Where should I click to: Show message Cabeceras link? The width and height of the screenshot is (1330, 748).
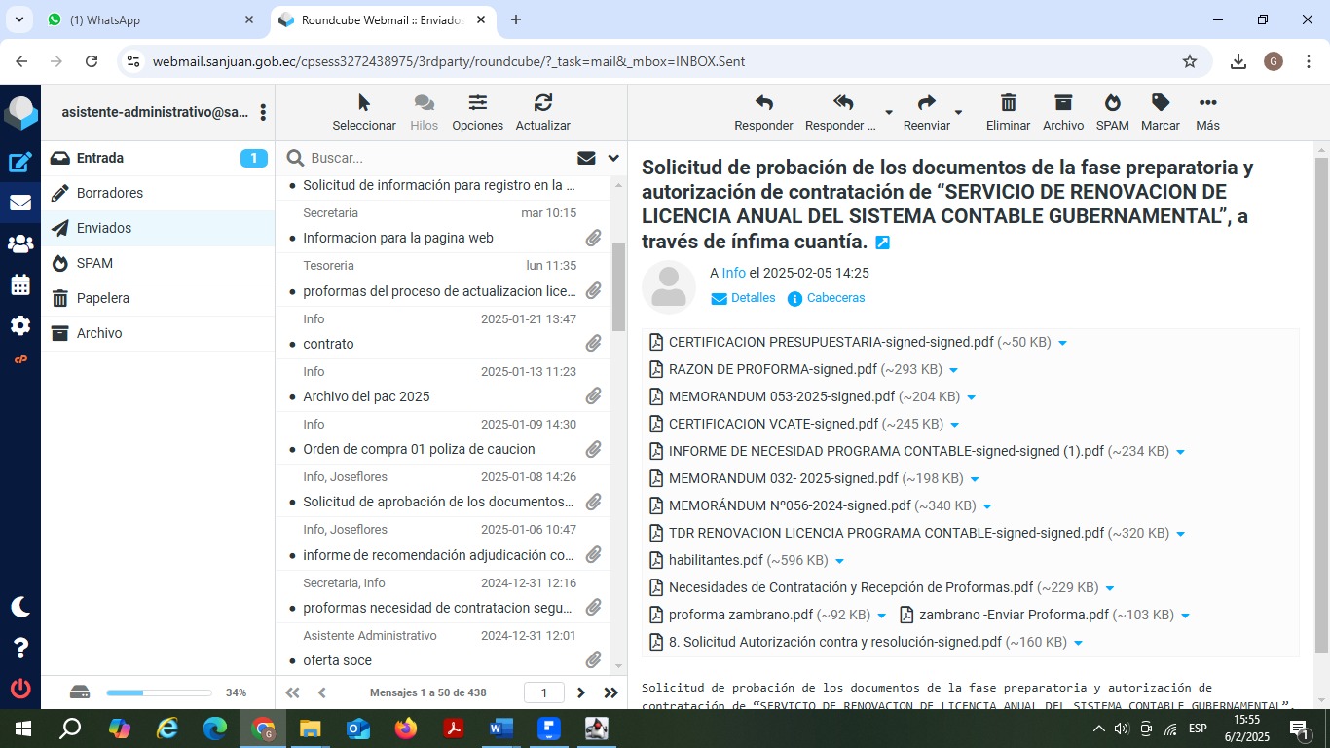[835, 298]
